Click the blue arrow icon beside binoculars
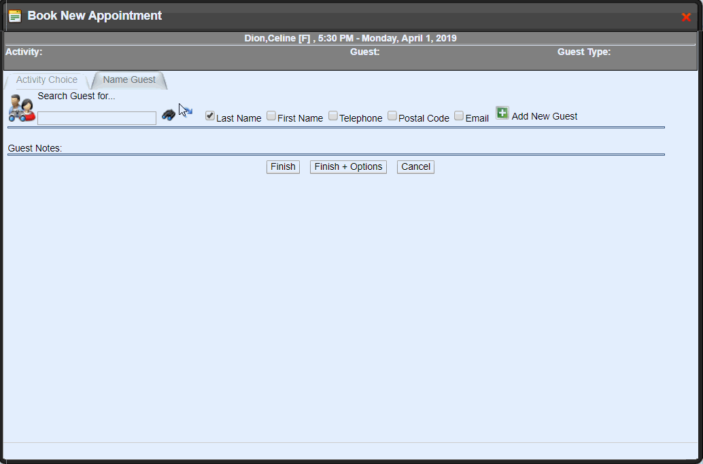703x464 pixels. (x=188, y=111)
